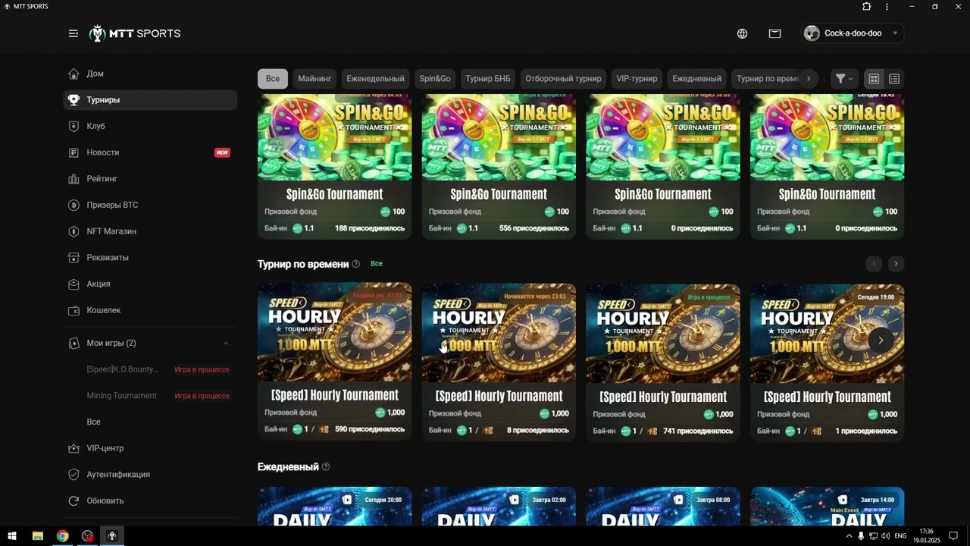The width and height of the screenshot is (970, 546).
Task: Open Новости in the sidebar
Action: point(150,152)
